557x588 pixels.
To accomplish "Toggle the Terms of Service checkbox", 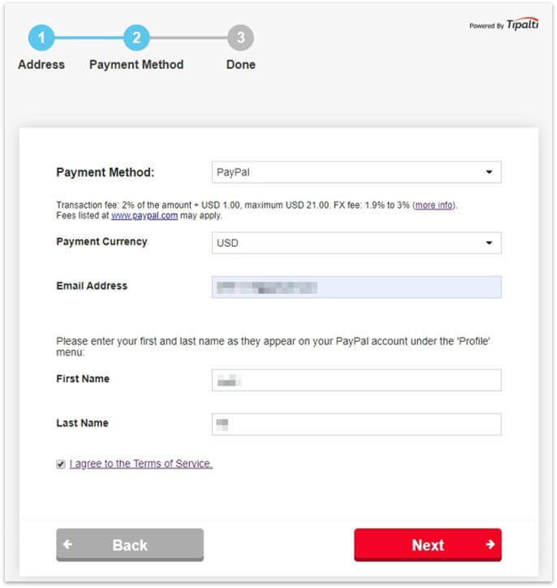I will pos(61,465).
